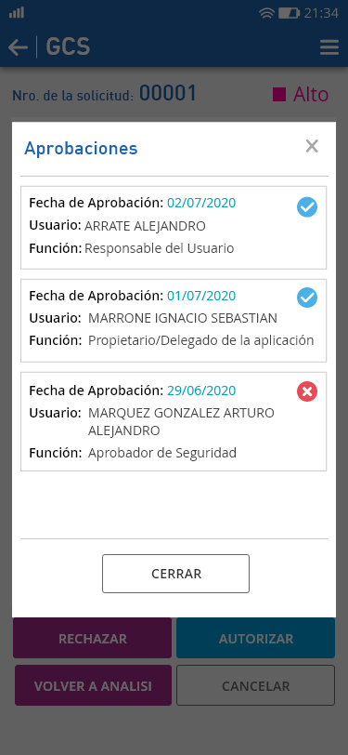Close the Aprobaciones dialog with X
348x755 pixels.
click(312, 146)
